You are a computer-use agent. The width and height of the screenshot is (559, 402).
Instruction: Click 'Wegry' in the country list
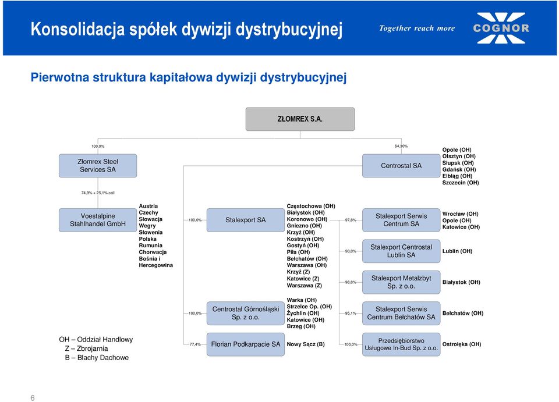pyautogui.click(x=147, y=226)
